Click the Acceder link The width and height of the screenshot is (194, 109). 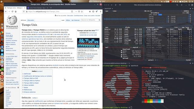(98, 15)
